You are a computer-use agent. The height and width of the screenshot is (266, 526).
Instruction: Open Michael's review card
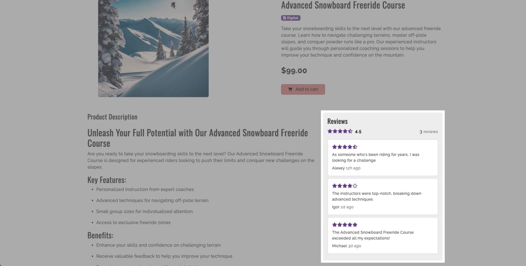click(383, 235)
